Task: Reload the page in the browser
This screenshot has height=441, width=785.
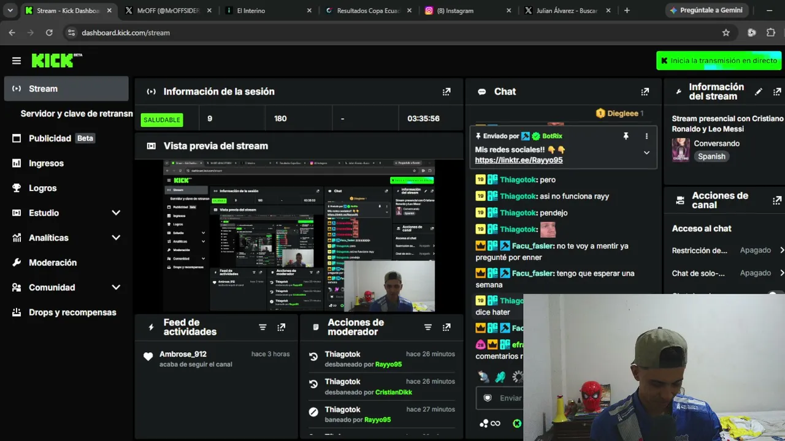Action: (x=49, y=32)
